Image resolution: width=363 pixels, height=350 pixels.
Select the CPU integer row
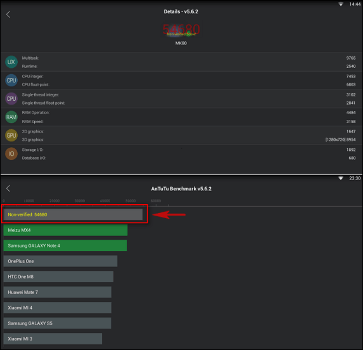[x=181, y=76]
